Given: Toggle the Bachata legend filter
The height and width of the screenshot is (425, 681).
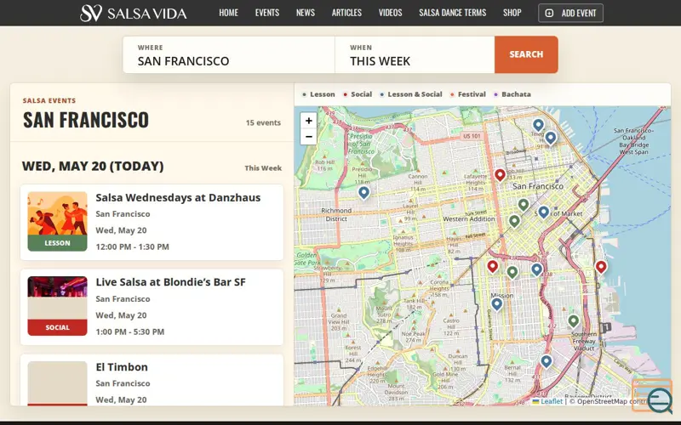Looking at the screenshot, I should [512, 94].
